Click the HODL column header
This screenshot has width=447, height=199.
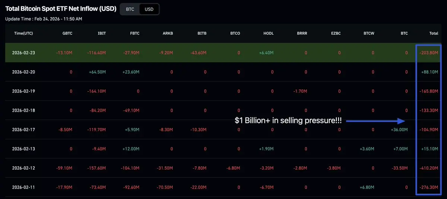[268, 33]
